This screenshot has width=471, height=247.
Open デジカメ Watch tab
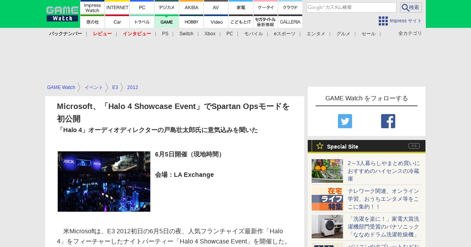click(167, 7)
